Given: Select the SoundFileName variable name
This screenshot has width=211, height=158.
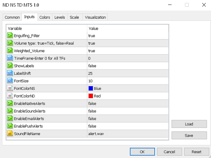Looking at the screenshot, I should [x=27, y=134].
